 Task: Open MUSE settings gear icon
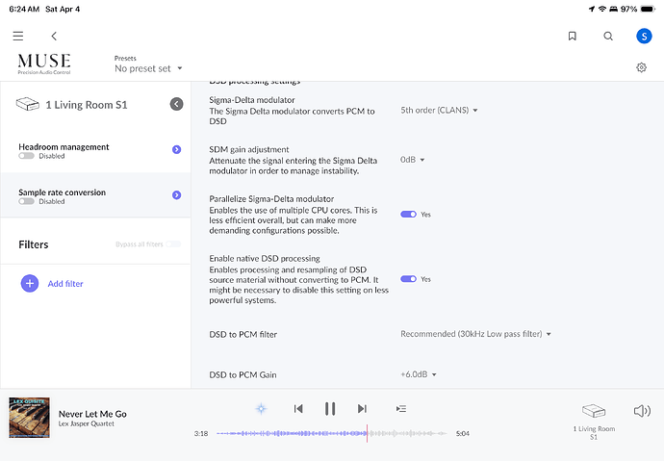(642, 67)
